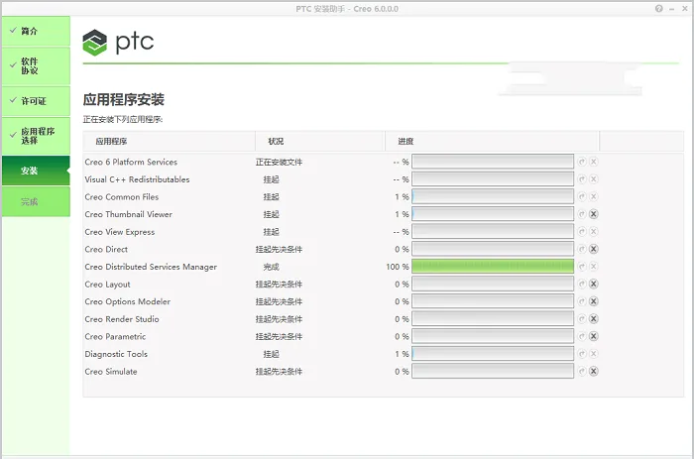Viewport: 694px width, 459px height.
Task: Click the retry arrow for Creo Parametric
Action: click(582, 336)
